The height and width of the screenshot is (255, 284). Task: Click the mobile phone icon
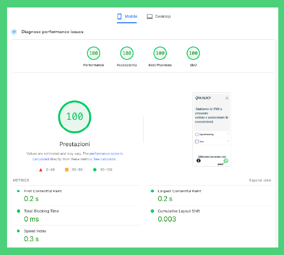pyautogui.click(x=120, y=17)
